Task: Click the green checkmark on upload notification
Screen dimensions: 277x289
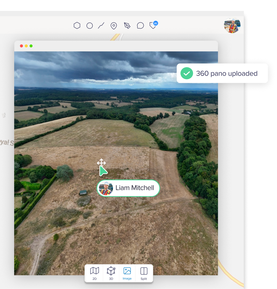Action: pos(186,73)
